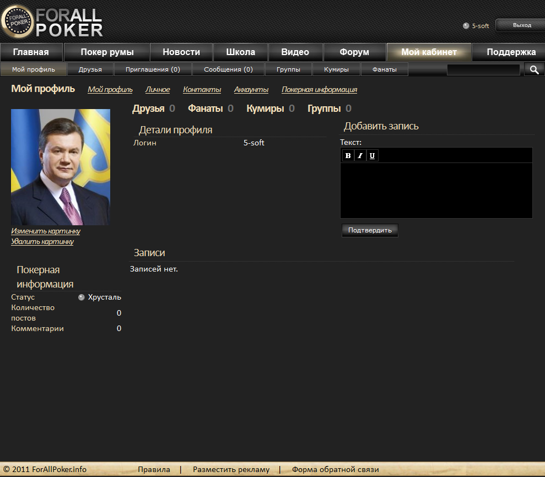Open the Видео menu tab
Screen dimensions: 545x477
[x=295, y=52]
